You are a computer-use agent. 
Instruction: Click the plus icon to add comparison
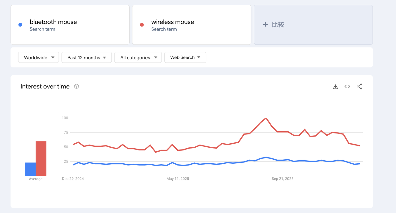(265, 25)
